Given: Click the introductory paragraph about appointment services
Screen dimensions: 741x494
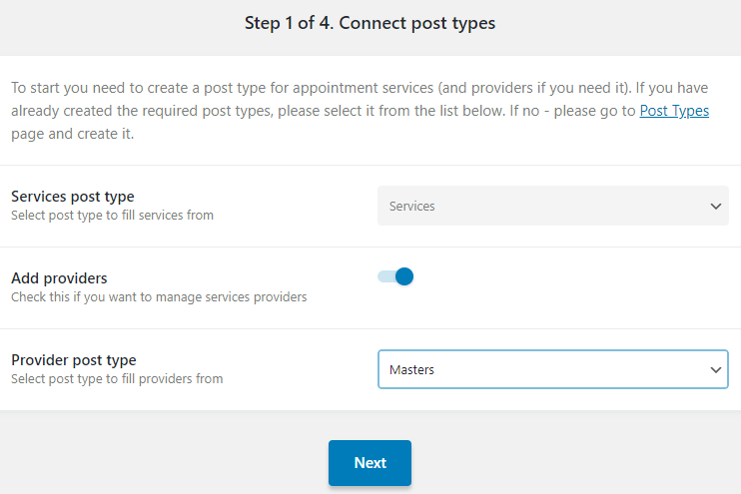Looking at the screenshot, I should pyautogui.click(x=361, y=111).
